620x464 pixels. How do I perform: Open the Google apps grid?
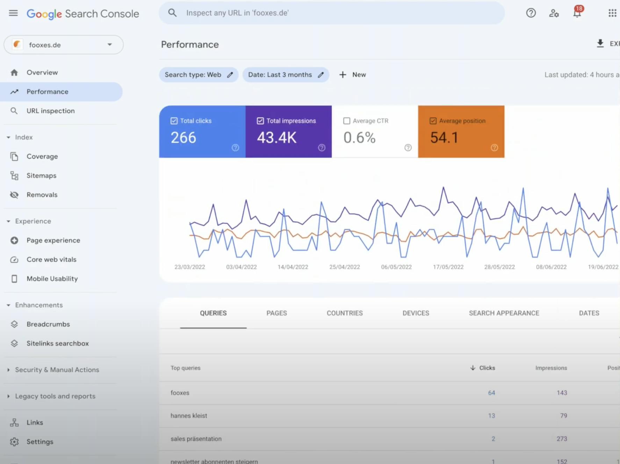pos(612,13)
